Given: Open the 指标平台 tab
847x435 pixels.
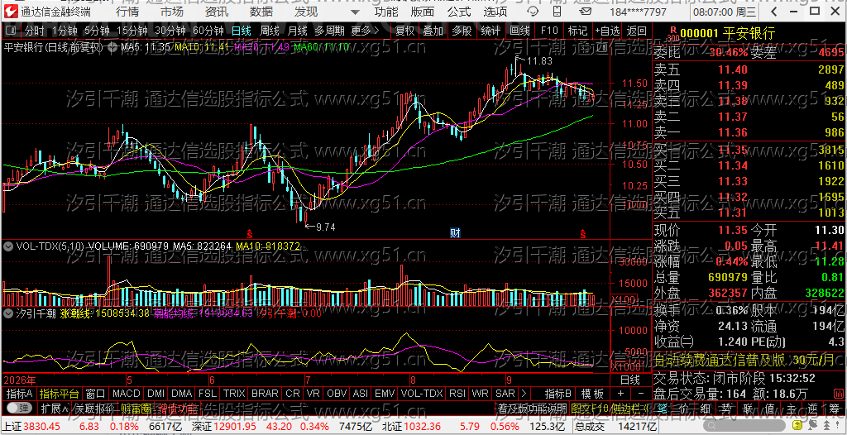Looking at the screenshot, I should click(60, 394).
